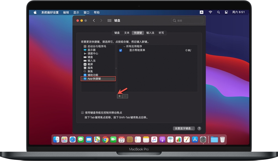This screenshot has height=161, width=278.
Task: Click the 搜索 field in the window
Action: pyautogui.click(x=187, y=20)
